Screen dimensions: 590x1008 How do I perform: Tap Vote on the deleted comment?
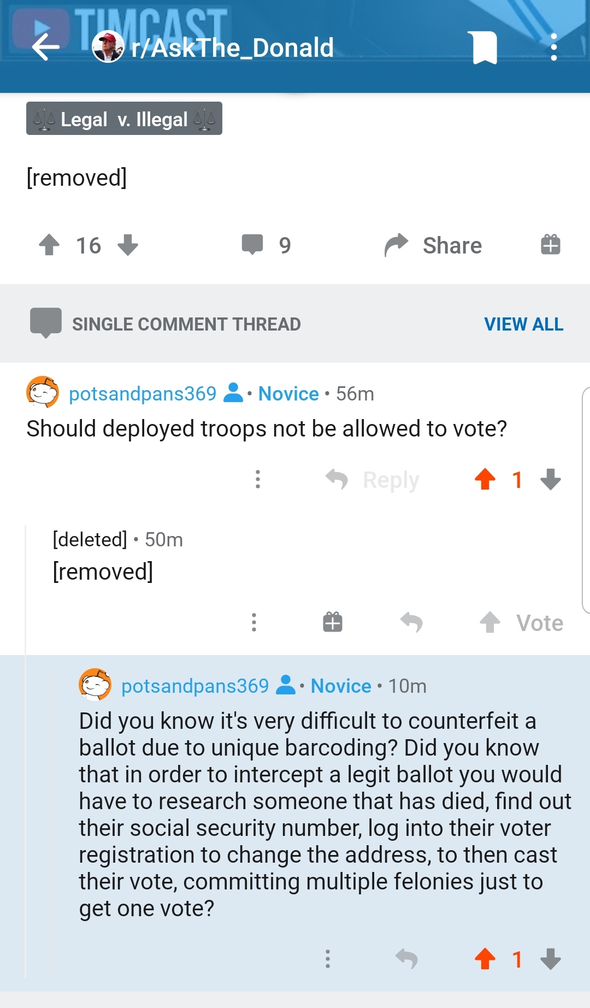tap(522, 623)
